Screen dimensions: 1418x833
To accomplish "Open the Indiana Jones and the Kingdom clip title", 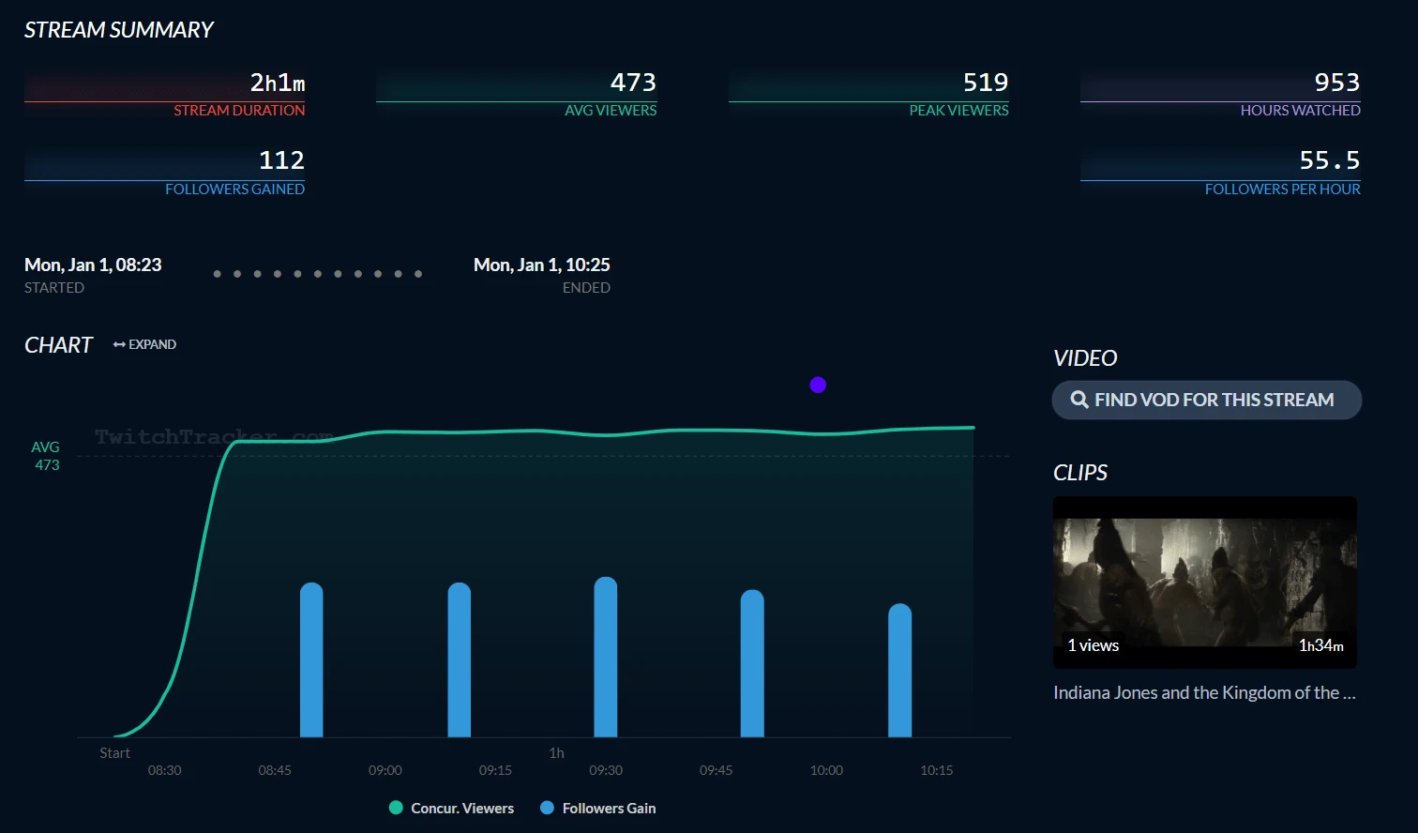I will (1205, 692).
